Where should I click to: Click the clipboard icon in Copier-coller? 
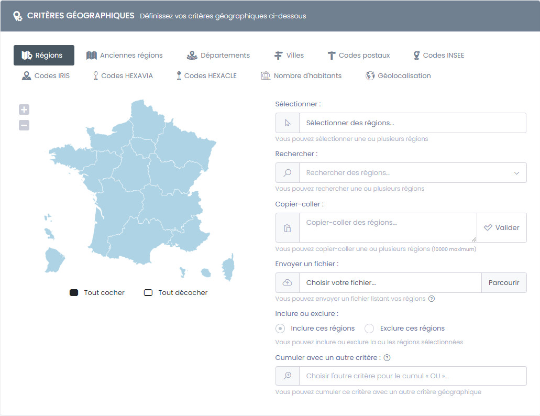[x=287, y=228]
